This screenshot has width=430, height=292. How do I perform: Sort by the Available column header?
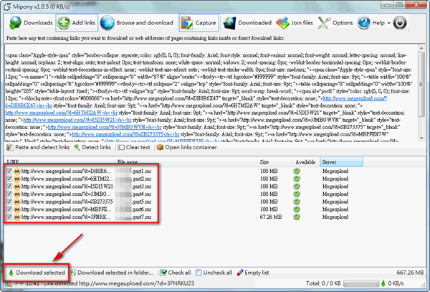click(x=306, y=162)
